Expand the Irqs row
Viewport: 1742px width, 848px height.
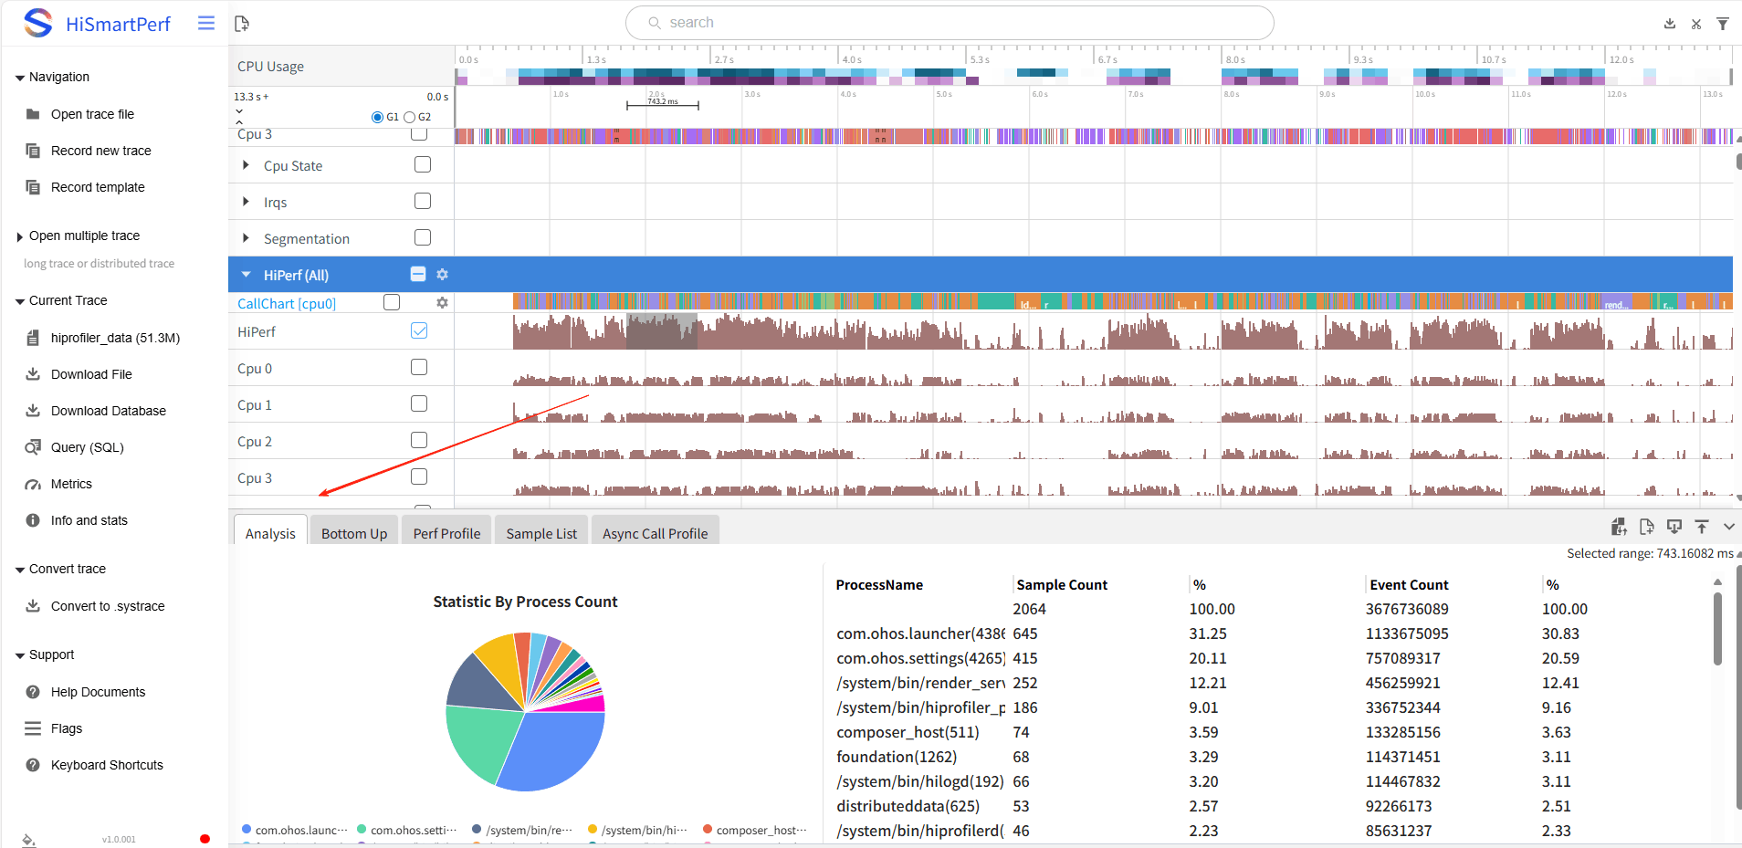click(246, 202)
